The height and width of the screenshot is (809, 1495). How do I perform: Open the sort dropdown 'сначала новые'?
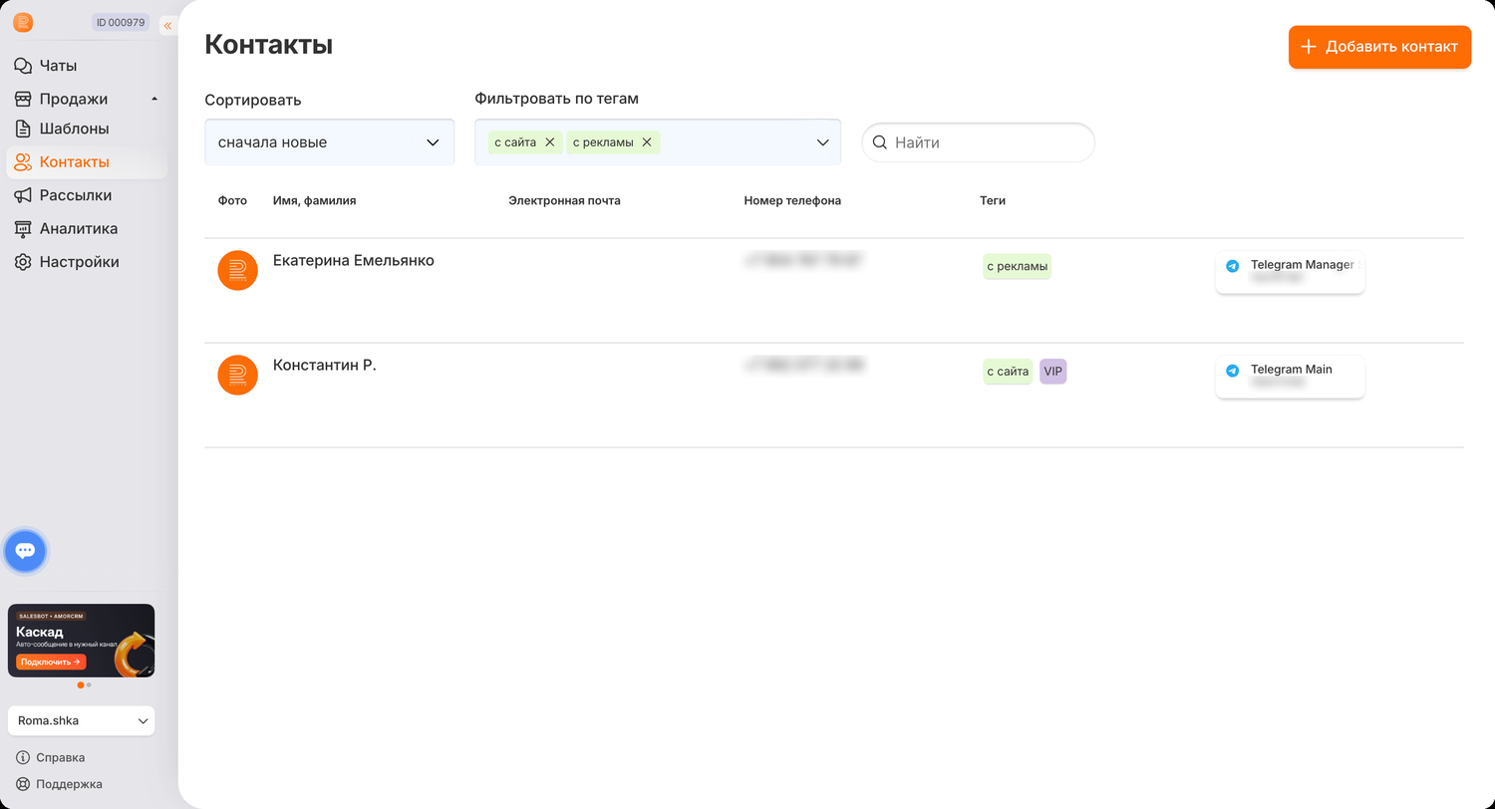click(330, 142)
